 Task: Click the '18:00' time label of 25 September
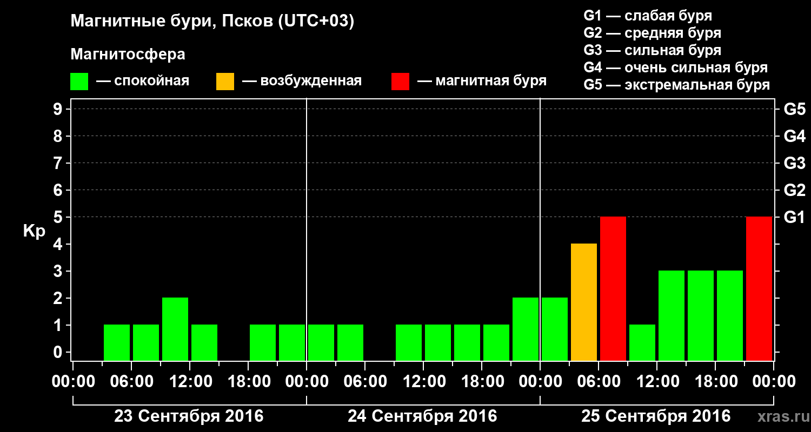pyautogui.click(x=715, y=382)
